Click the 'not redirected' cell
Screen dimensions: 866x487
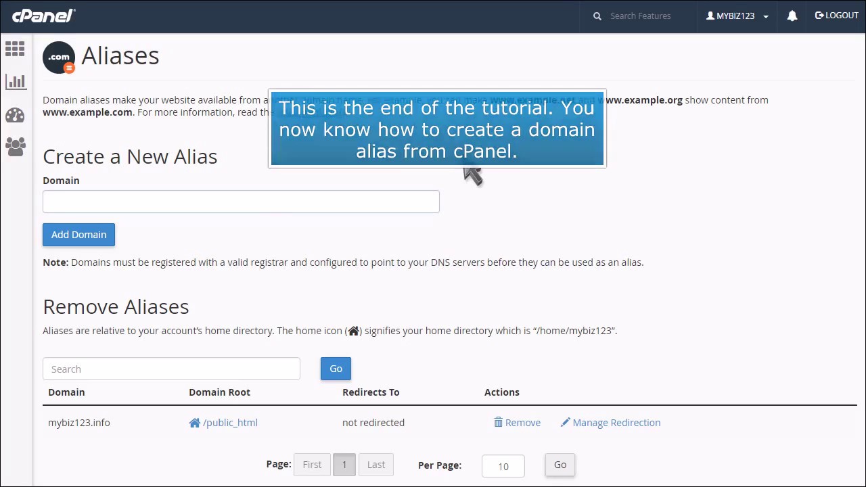pos(373,423)
